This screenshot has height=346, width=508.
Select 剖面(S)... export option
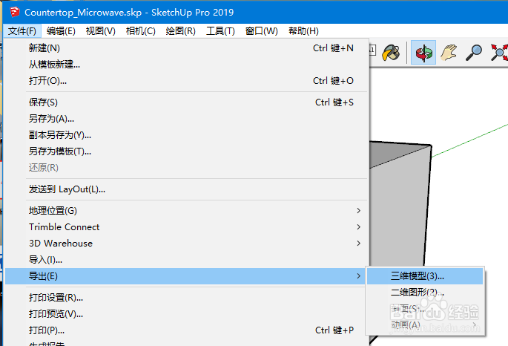click(425, 309)
